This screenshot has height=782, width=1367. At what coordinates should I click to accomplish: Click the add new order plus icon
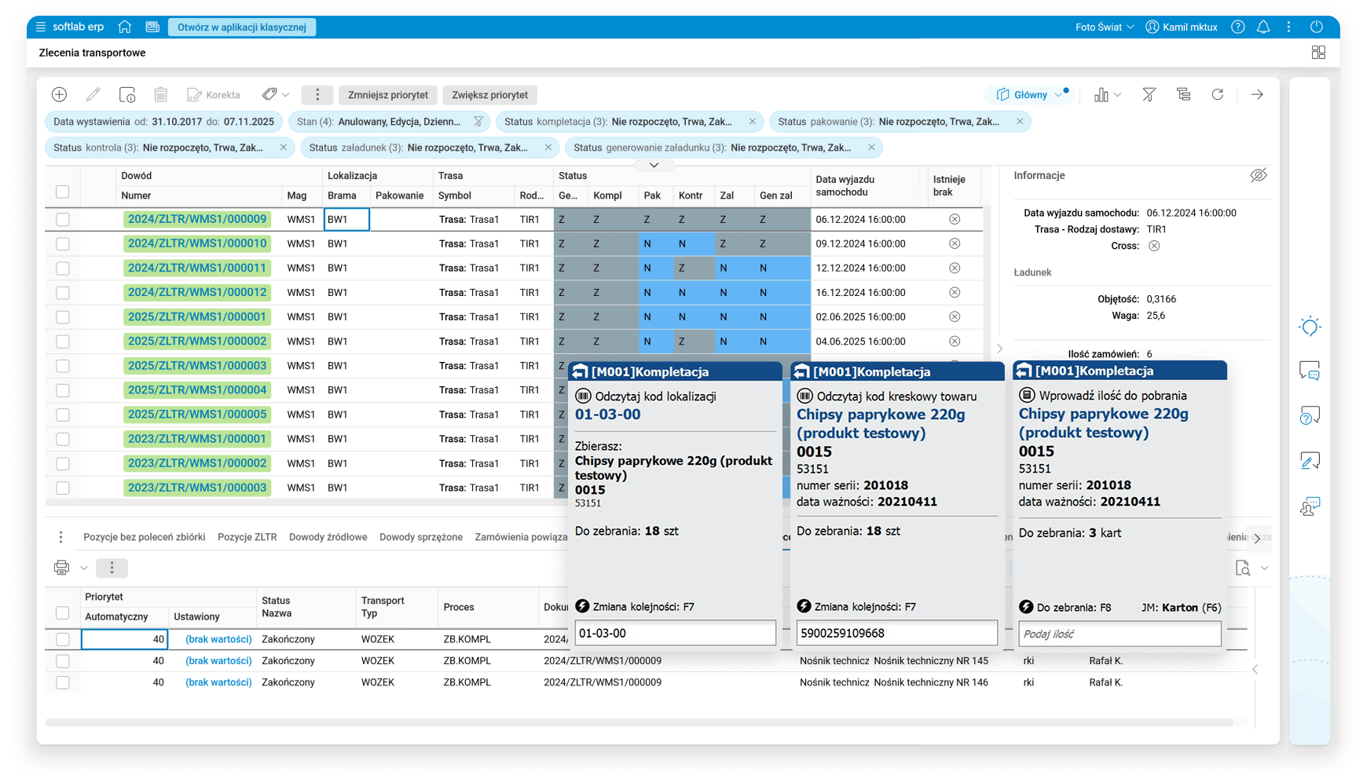[x=59, y=95]
